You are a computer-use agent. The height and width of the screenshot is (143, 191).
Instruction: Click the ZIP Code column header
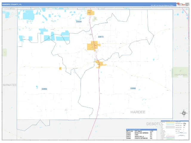point(130,131)
